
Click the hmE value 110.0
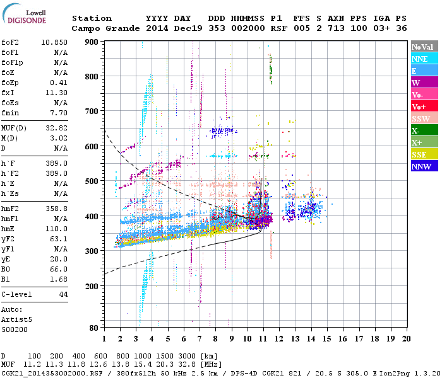click(x=56, y=229)
